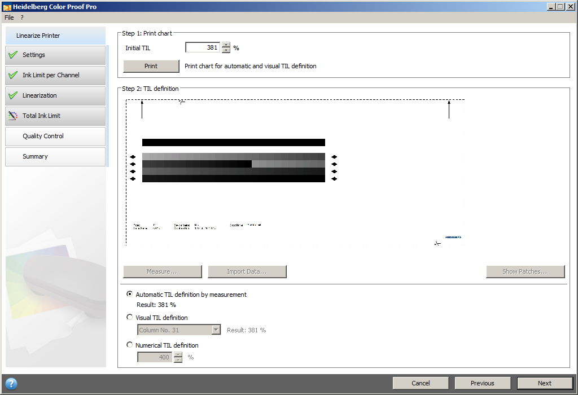Click the Linearization green checkmark icon

(13, 95)
